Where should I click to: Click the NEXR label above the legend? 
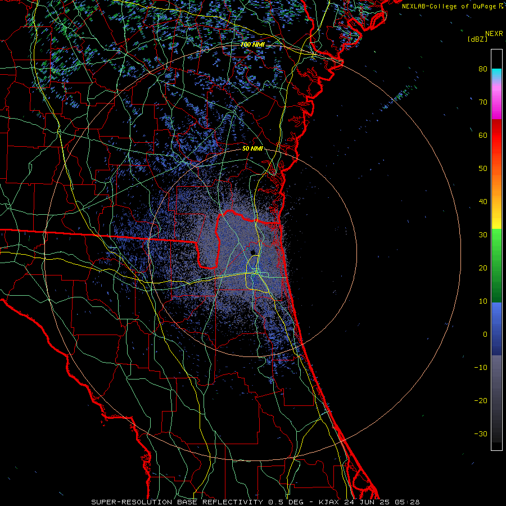coord(494,34)
